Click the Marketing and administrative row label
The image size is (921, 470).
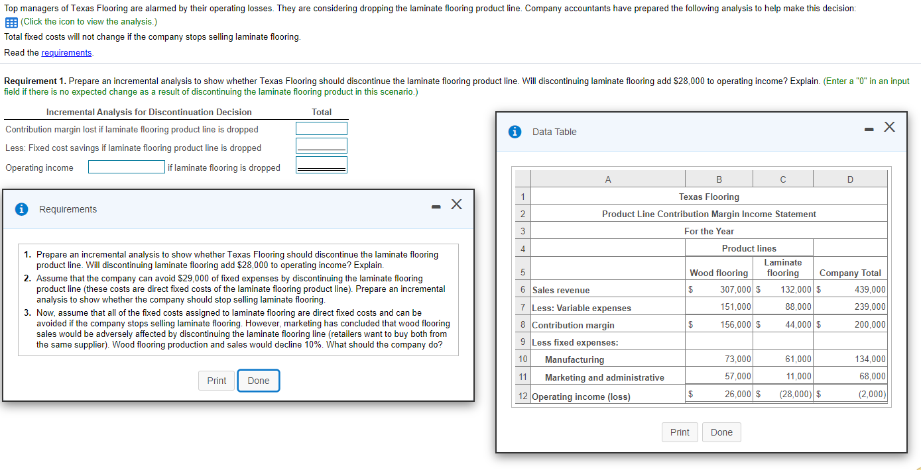(x=604, y=377)
